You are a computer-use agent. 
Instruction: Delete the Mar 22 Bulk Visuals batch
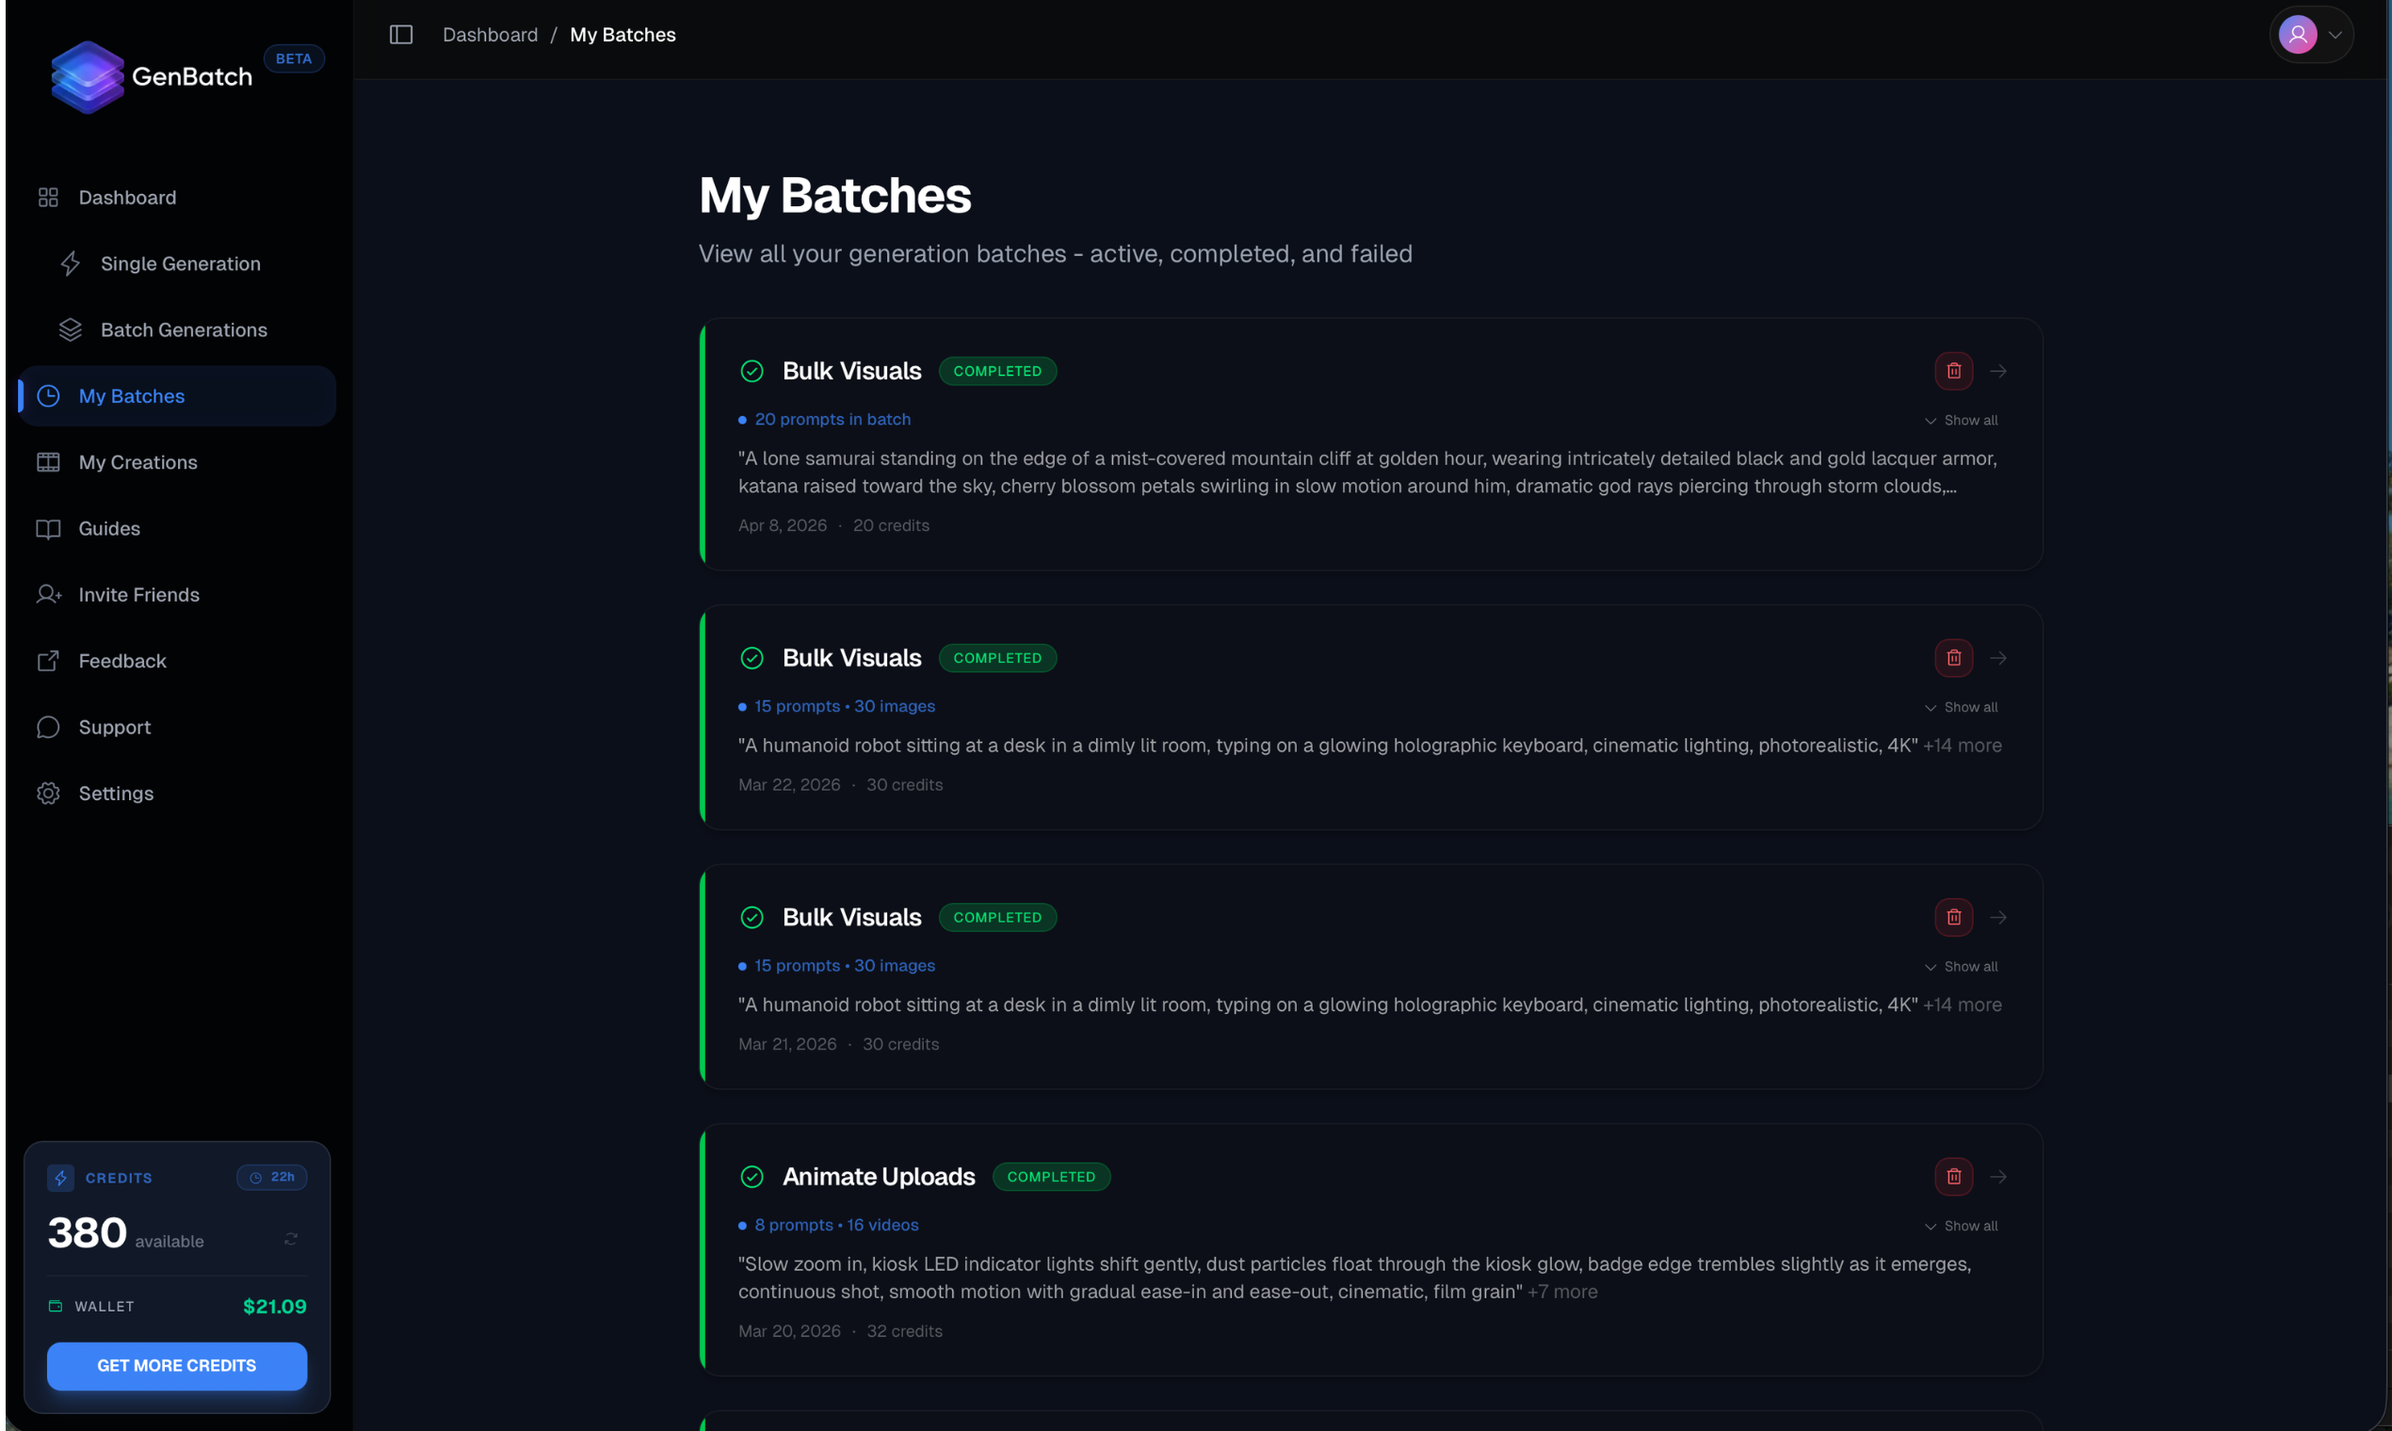coord(1953,658)
